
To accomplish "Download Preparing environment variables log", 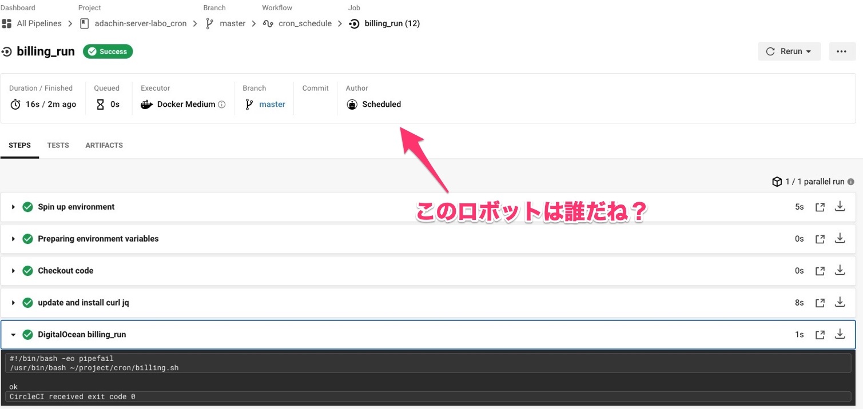I will (x=840, y=239).
